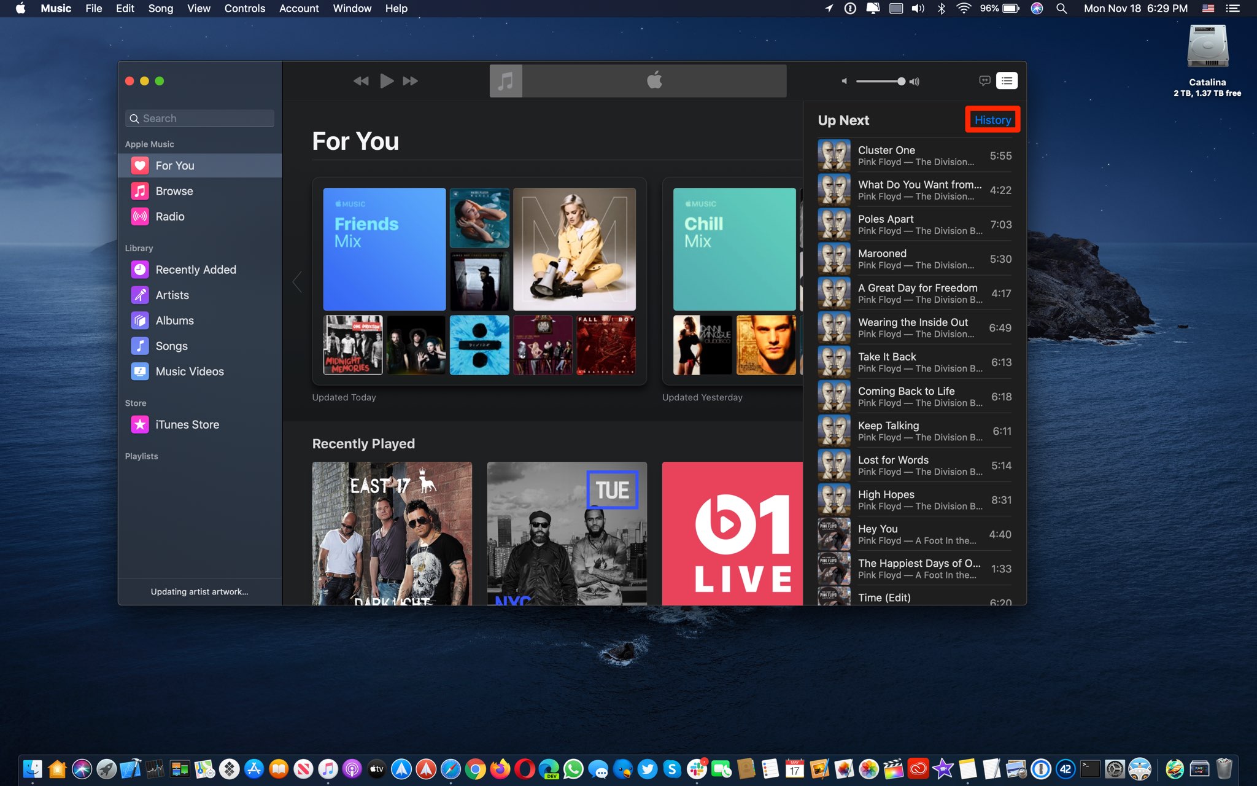Screen dimensions: 1257x786
Task: Open the Apple menu
Action: pos(20,9)
